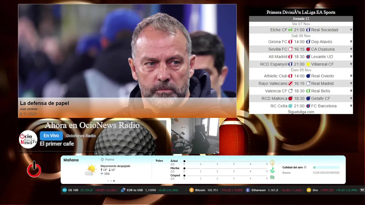Image resolution: width=365 pixels, height=205 pixels.
Task: Click the Mayormente despejado forecast text
Action: tap(115, 166)
